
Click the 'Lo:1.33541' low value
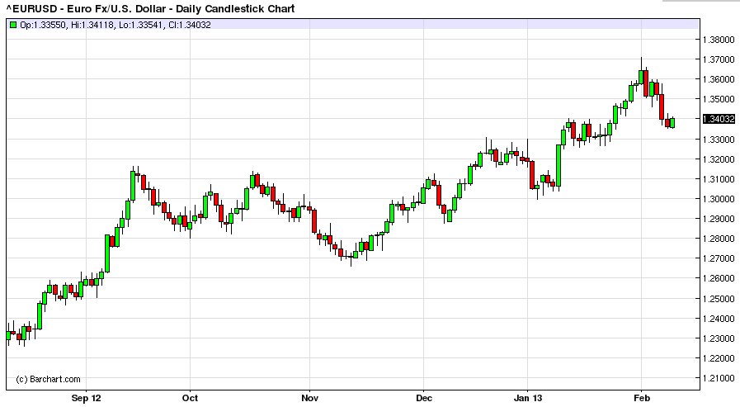141,25
